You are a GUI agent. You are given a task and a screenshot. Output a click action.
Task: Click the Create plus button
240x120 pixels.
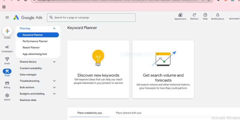[7, 31]
